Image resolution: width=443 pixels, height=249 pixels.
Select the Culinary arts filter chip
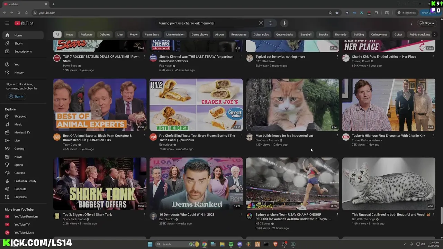pos(379,35)
